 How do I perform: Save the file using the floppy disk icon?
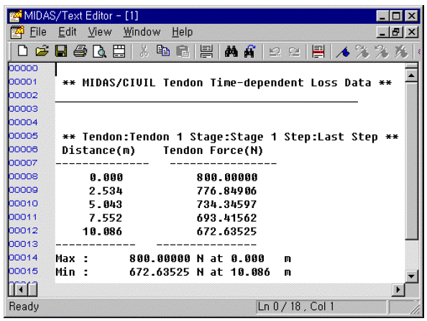point(61,51)
